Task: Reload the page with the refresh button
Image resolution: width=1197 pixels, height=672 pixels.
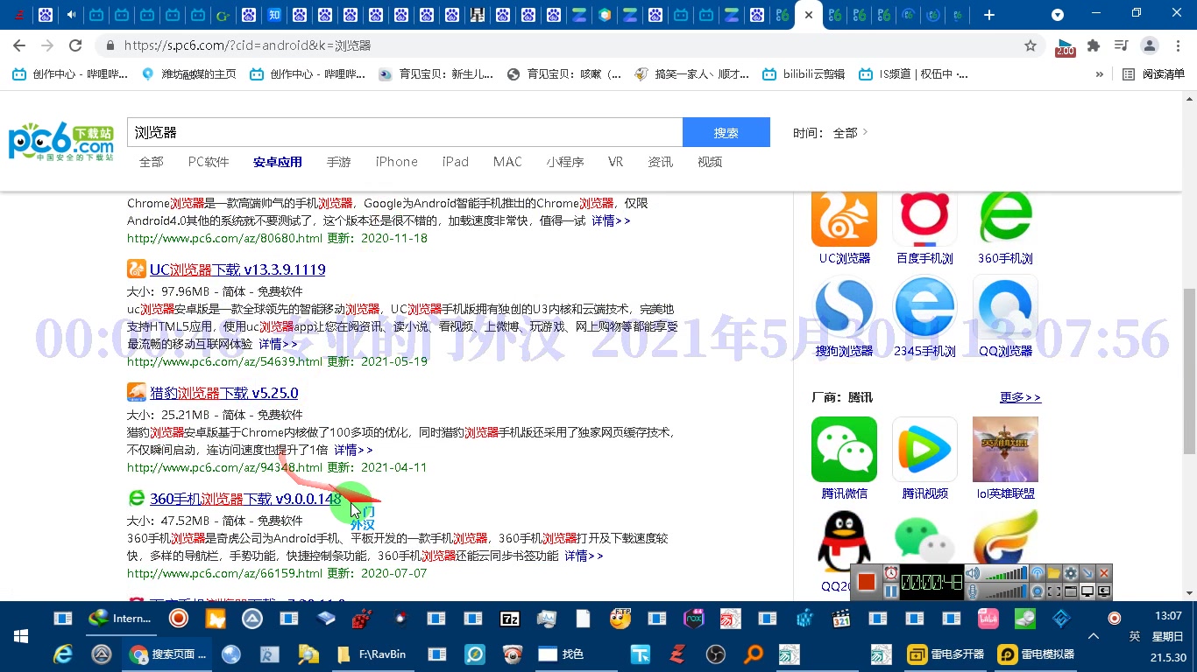Action: (x=75, y=45)
